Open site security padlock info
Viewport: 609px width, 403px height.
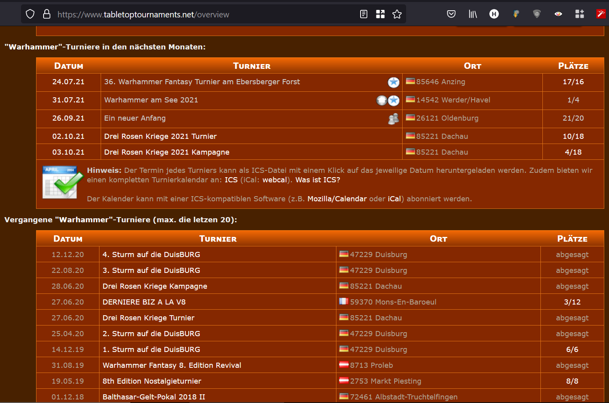pos(47,14)
